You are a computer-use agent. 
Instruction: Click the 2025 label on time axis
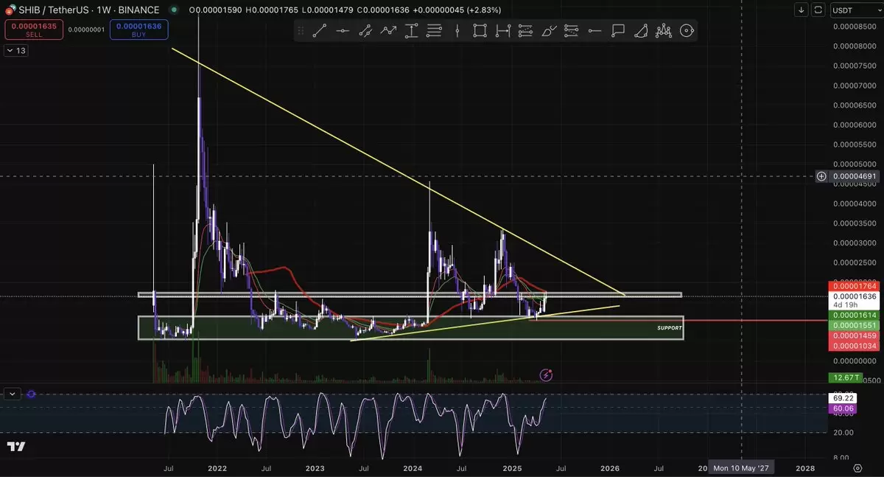[511, 468]
